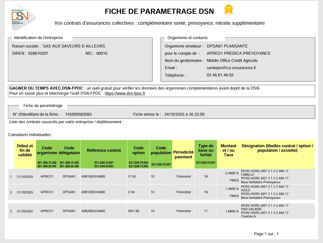The height and width of the screenshot is (243, 323).
Task: Select the SIREN number 928670207
Action: point(38,53)
